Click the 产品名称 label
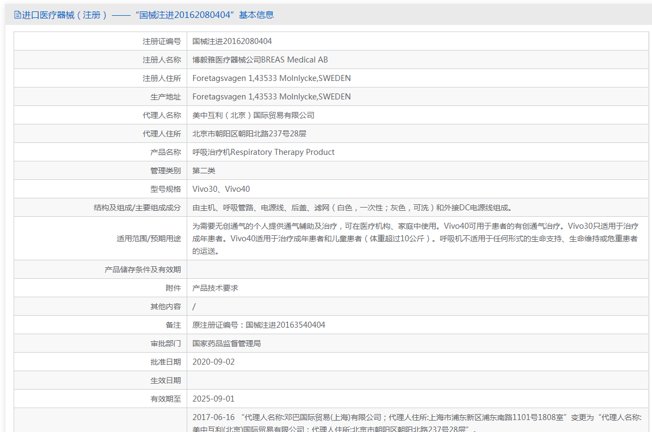 coord(165,152)
